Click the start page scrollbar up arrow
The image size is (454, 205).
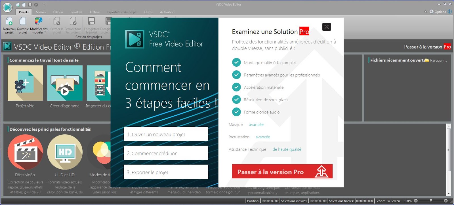449,126
